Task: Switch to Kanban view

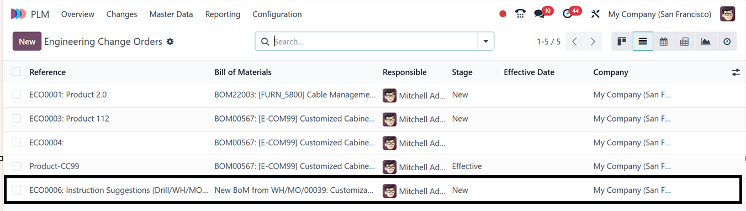Action: (x=622, y=41)
